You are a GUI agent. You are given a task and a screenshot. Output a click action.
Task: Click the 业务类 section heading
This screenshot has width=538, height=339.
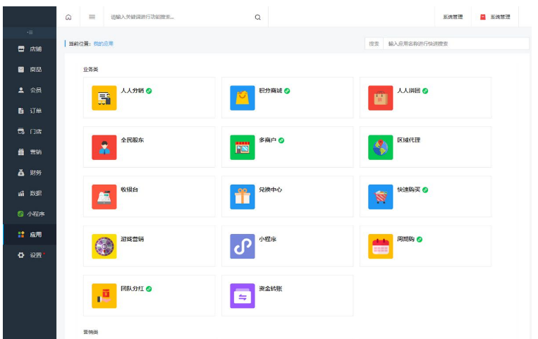tap(90, 69)
